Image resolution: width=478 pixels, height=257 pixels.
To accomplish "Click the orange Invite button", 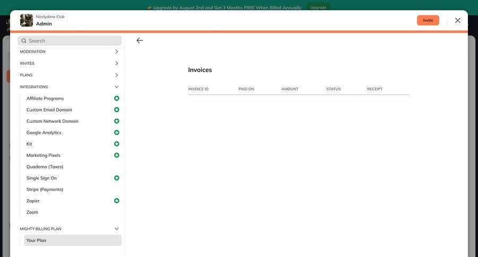I will tap(428, 20).
